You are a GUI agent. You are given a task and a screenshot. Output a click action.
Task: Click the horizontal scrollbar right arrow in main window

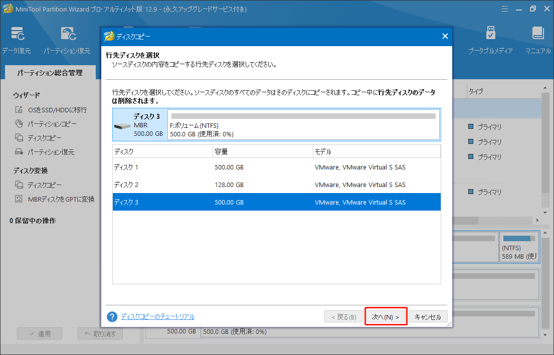point(537,221)
